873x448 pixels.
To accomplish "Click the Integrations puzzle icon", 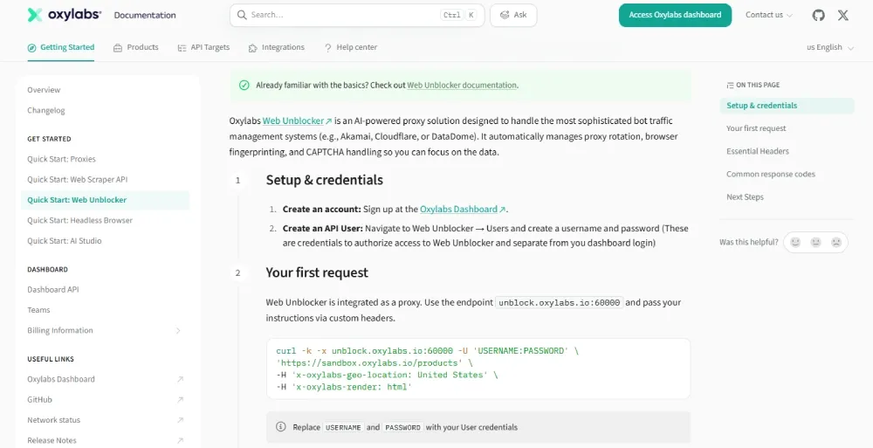I will point(253,48).
